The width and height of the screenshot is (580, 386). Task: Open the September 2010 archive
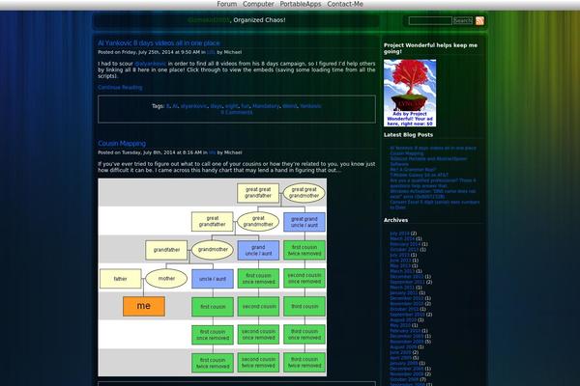coord(407,315)
